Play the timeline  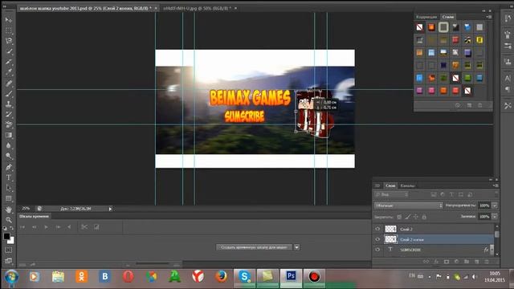46,226
